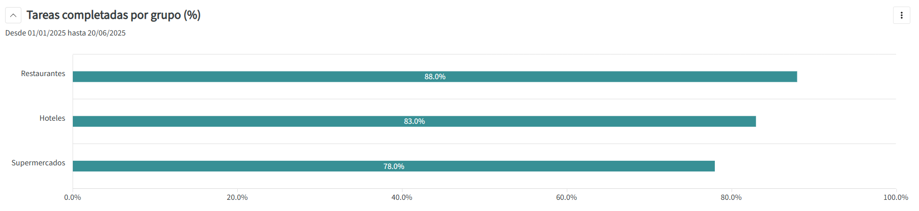Click the 80.0% axis tick label
This screenshot has height=211, width=919.
pyautogui.click(x=731, y=197)
